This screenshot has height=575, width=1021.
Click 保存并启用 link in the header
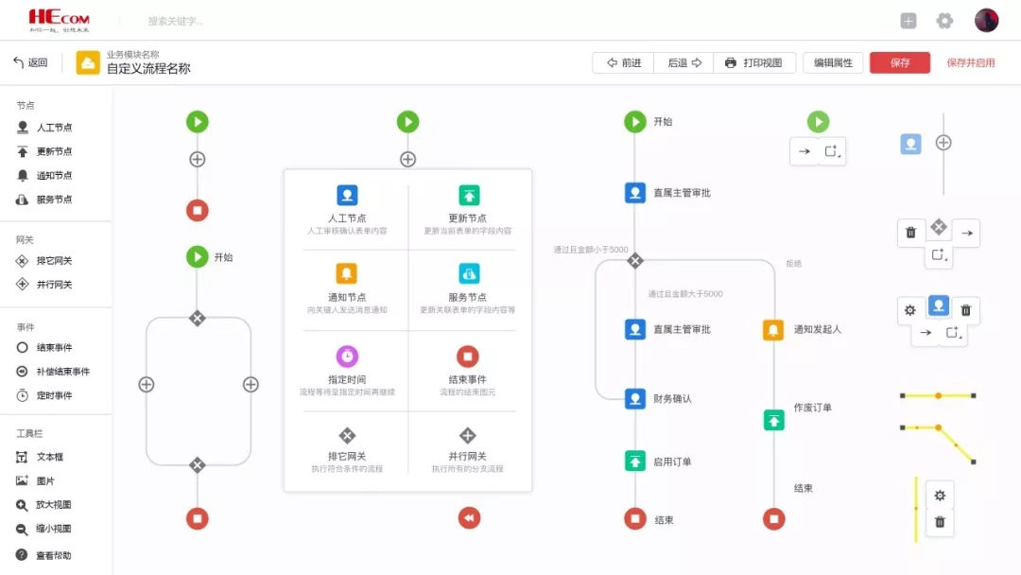(971, 63)
